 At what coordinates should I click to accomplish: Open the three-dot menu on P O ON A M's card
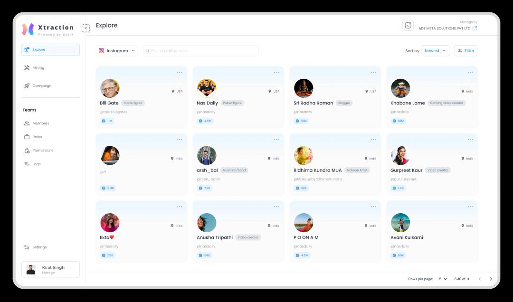click(x=373, y=207)
